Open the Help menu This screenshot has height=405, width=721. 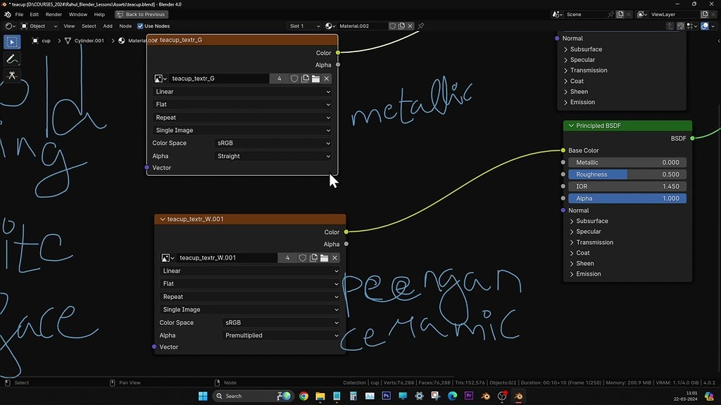tap(99, 14)
